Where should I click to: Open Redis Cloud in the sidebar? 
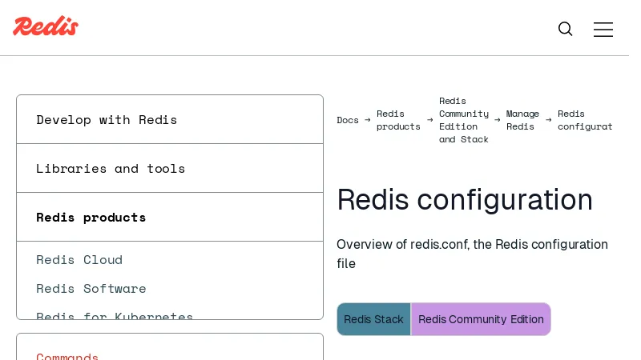79,260
